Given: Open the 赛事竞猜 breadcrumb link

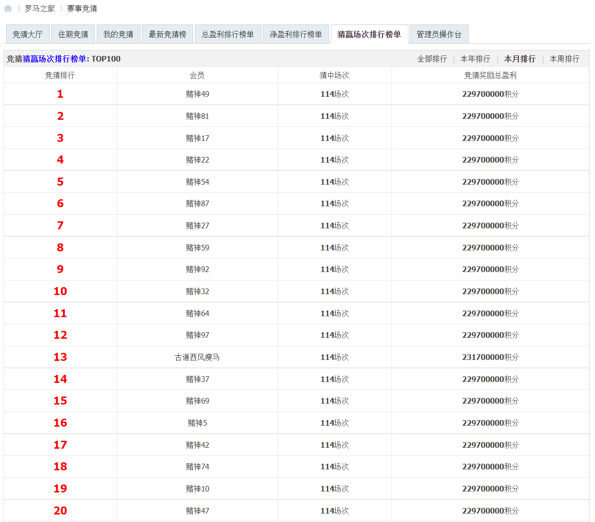Looking at the screenshot, I should pyautogui.click(x=82, y=8).
